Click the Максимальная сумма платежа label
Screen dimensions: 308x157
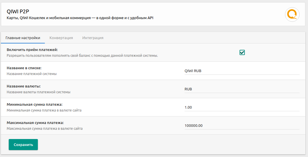pyautogui.click(x=35, y=123)
